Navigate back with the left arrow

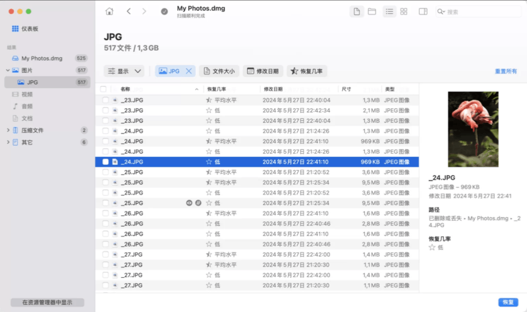[x=128, y=11]
